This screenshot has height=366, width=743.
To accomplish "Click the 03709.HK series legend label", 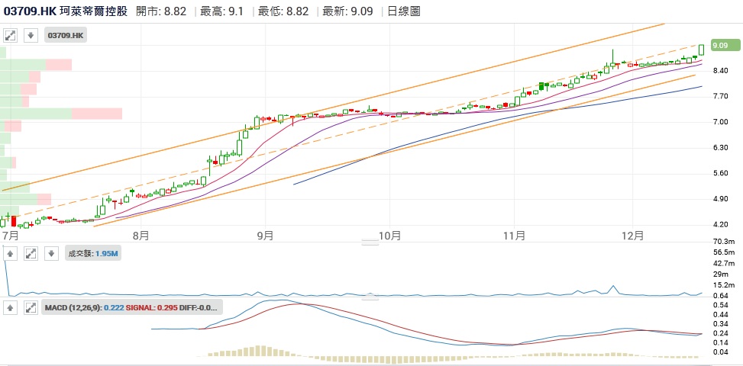I will pos(66,35).
